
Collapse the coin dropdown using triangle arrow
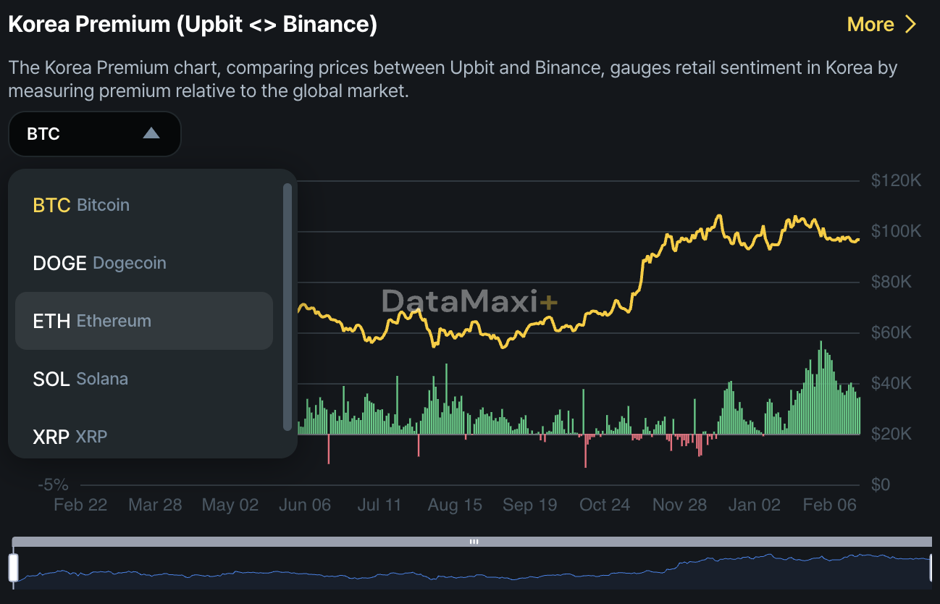coord(151,133)
